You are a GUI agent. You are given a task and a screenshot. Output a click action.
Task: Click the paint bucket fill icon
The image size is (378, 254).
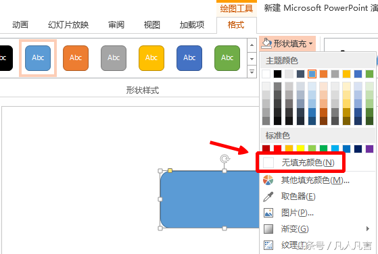[266, 43]
